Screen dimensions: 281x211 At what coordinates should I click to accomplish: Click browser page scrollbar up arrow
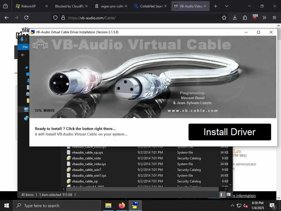click(x=279, y=26)
